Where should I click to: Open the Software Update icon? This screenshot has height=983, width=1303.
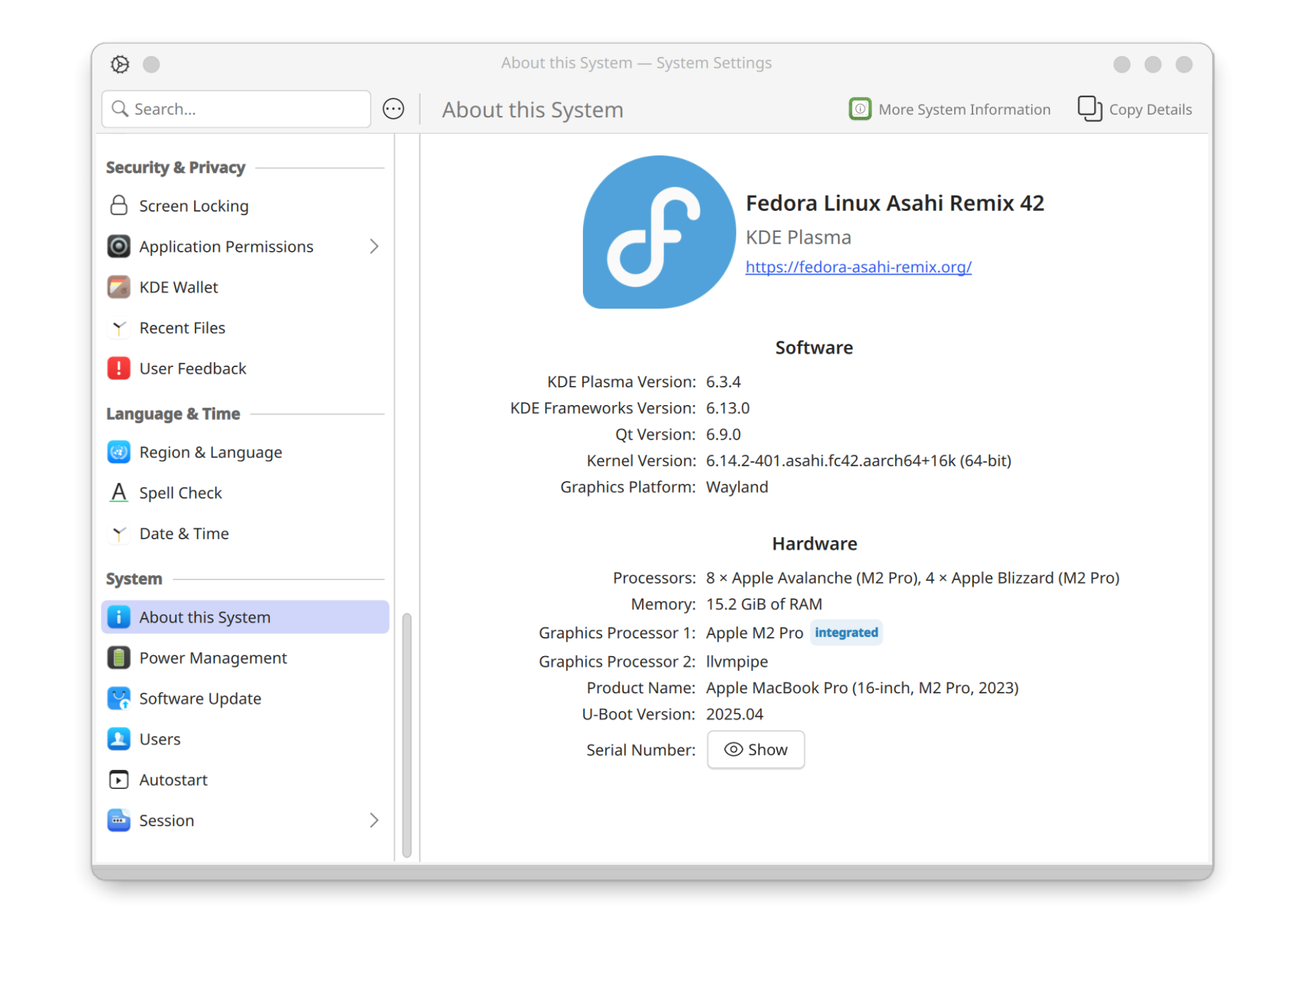[x=119, y=699]
